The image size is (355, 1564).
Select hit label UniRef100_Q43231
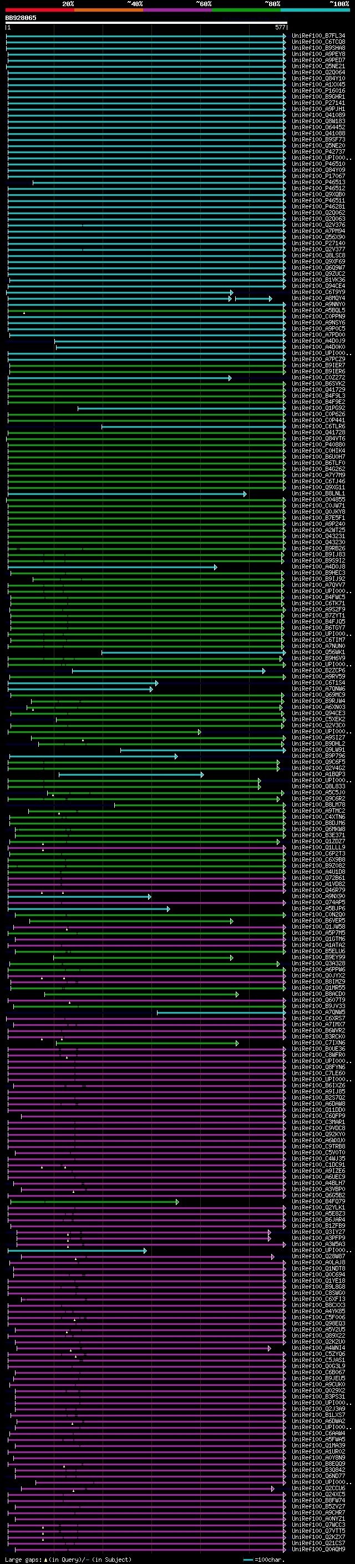point(318,536)
